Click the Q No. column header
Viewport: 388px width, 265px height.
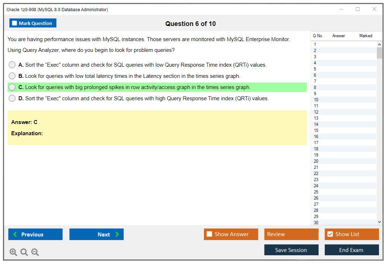(318, 36)
